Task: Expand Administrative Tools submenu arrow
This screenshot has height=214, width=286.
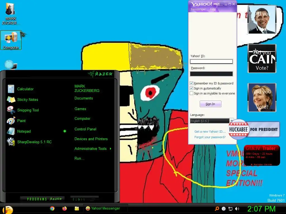Action: click(111, 149)
